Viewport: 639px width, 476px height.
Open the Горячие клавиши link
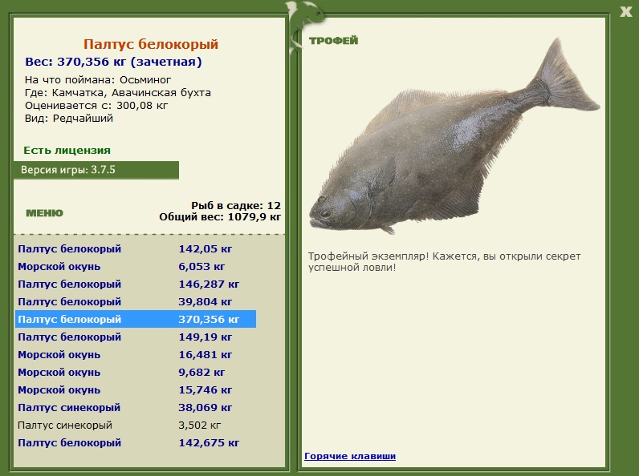coord(350,456)
